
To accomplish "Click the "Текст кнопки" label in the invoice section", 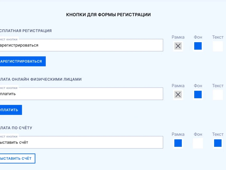I will tap(8, 137).
